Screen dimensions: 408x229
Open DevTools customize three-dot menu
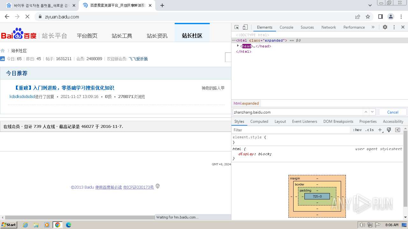point(394,27)
